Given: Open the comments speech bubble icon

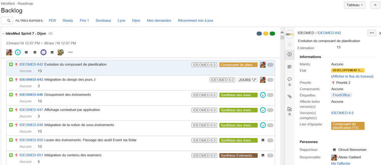Looking at the screenshot, I should (289, 79).
